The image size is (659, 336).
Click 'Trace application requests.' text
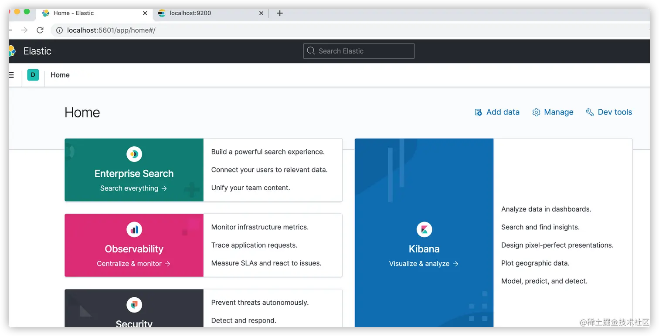click(254, 245)
